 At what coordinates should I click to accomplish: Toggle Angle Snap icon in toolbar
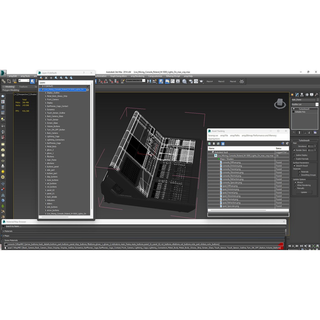(x=106, y=81)
